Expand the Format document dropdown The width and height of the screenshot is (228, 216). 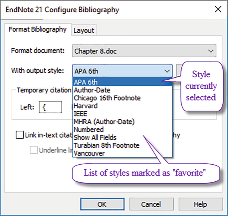[210, 51]
